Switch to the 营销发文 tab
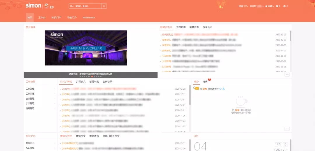 pyautogui.click(x=81, y=136)
